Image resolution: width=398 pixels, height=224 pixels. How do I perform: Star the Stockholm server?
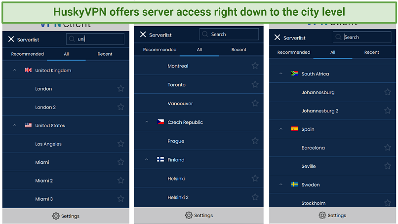pyautogui.click(x=388, y=203)
